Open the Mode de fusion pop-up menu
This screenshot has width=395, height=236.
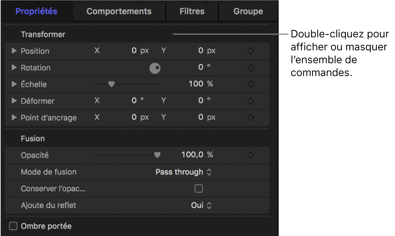click(184, 172)
